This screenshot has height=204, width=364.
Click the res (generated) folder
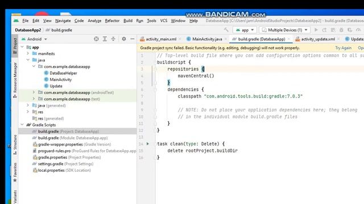[48, 118]
